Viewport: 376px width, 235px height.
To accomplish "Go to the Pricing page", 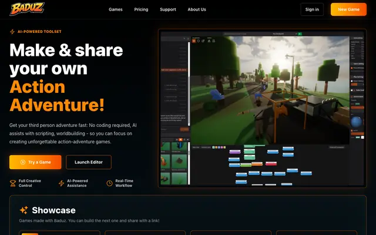I will pyautogui.click(x=141, y=9).
